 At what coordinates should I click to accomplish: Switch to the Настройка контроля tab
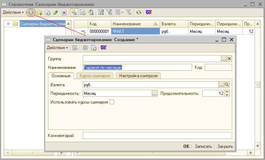[x=138, y=76]
